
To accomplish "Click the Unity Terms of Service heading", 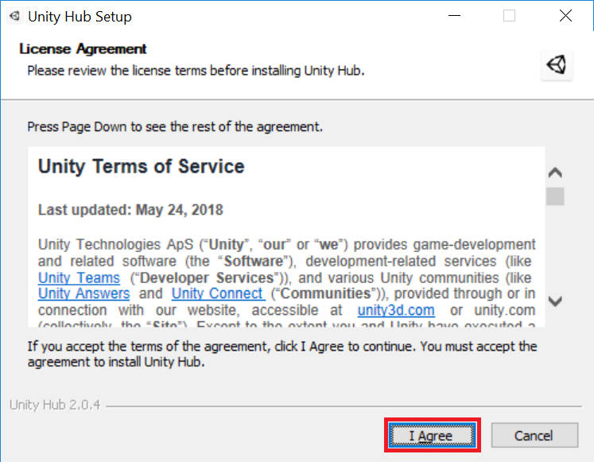I will pos(142,167).
